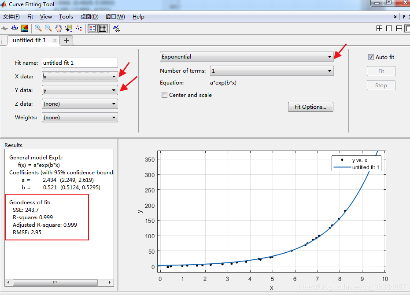Click the Results horizontal scrollbar thumb
This screenshot has height=295, width=410.
pyautogui.click(x=55, y=282)
